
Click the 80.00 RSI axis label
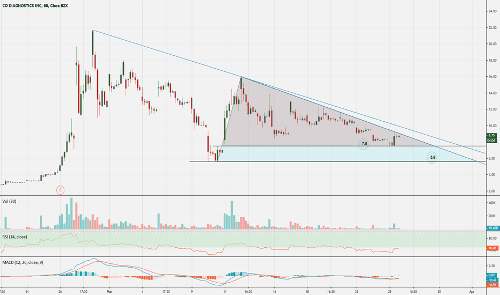click(492, 238)
